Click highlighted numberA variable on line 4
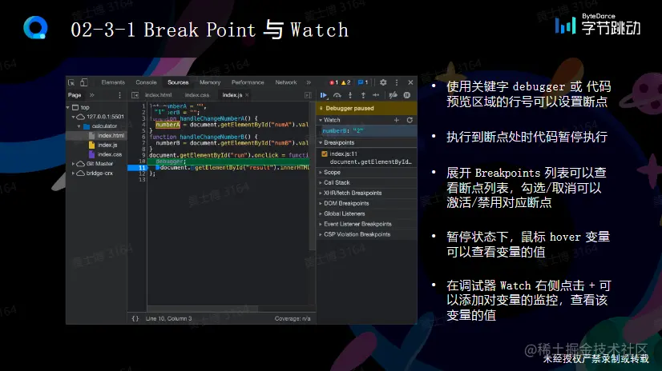Screen dimensions: 662x371 168,125
